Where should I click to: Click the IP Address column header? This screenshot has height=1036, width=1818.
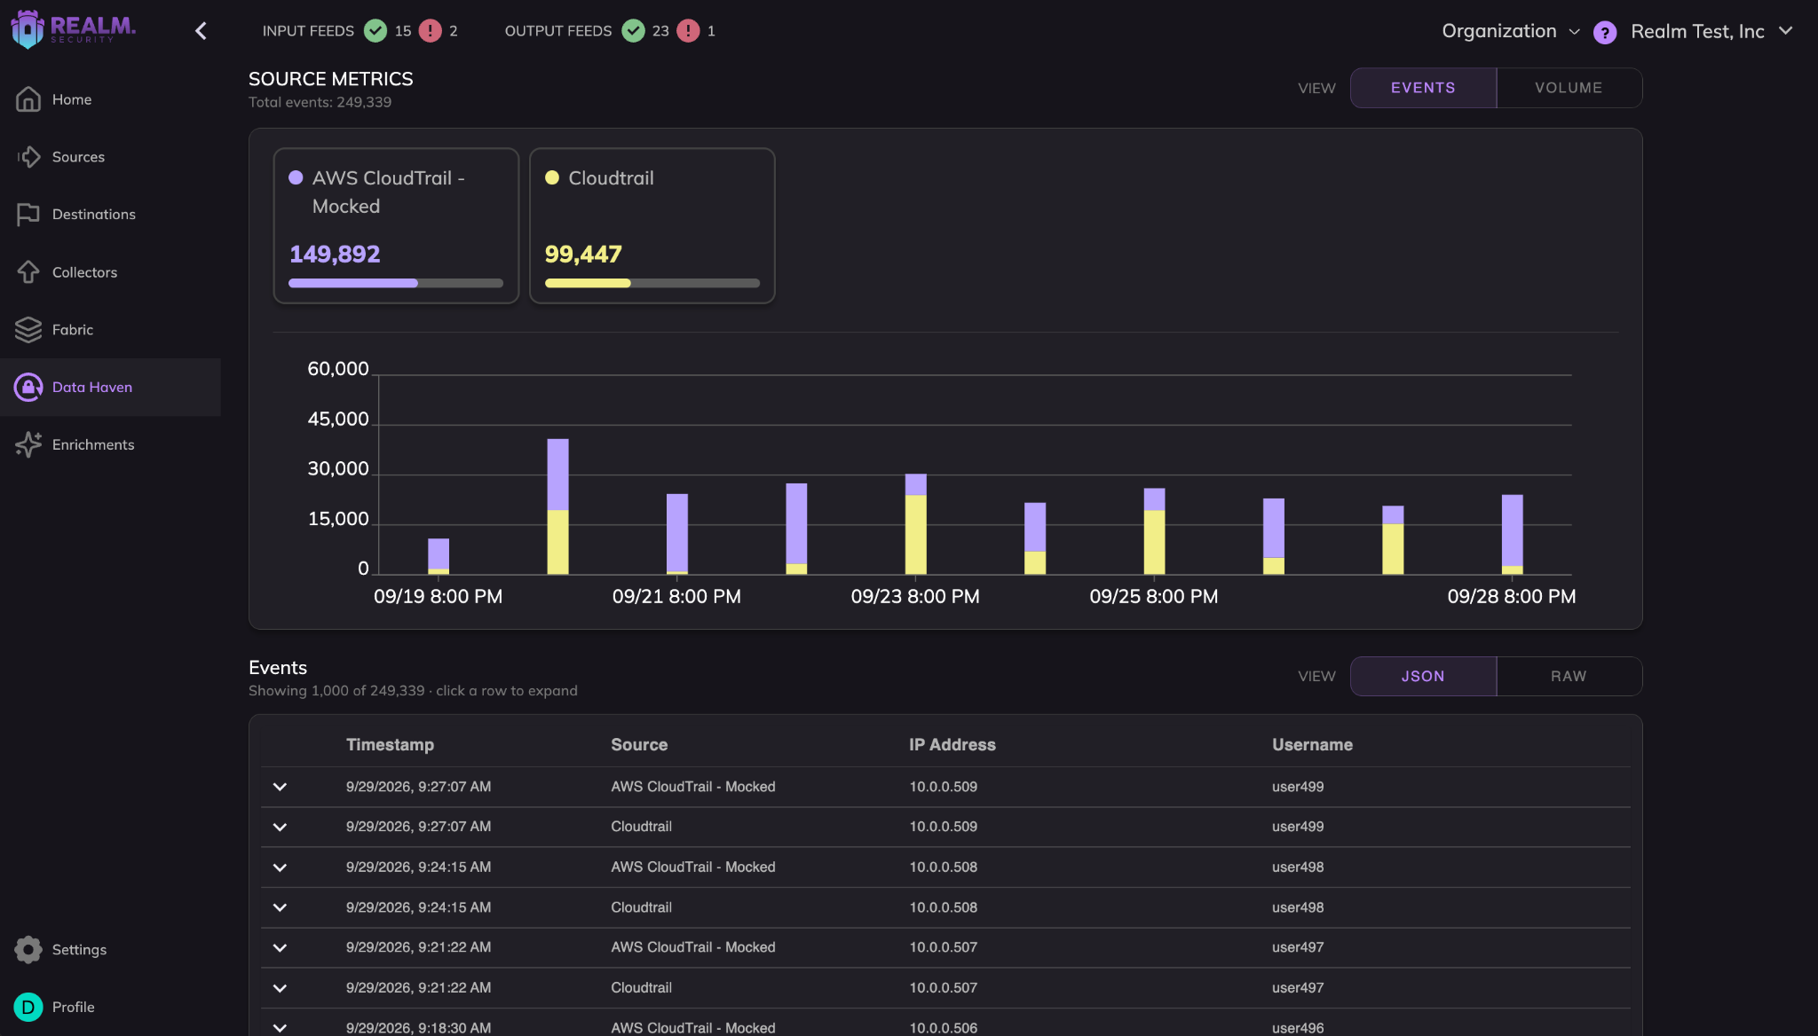(952, 745)
